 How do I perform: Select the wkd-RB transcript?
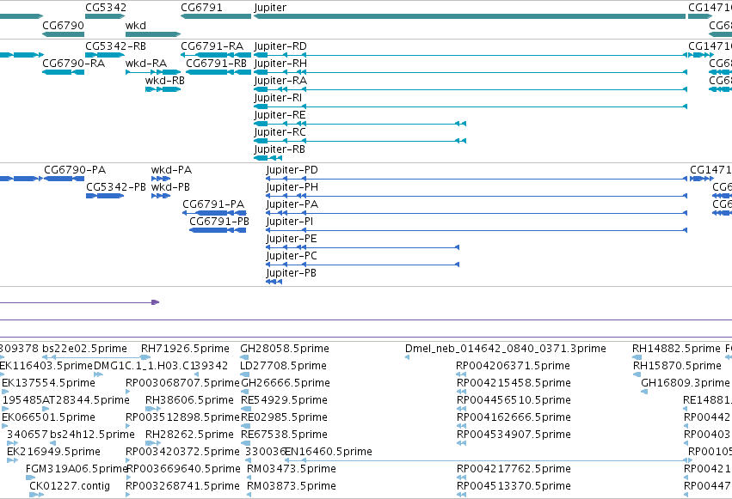163,89
